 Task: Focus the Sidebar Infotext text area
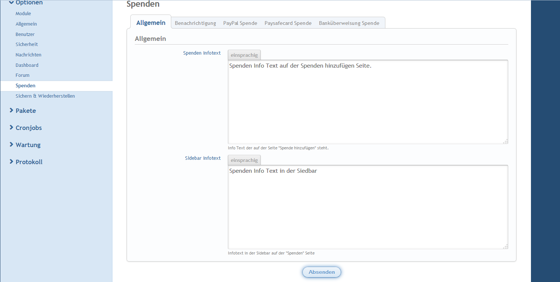tap(367, 207)
